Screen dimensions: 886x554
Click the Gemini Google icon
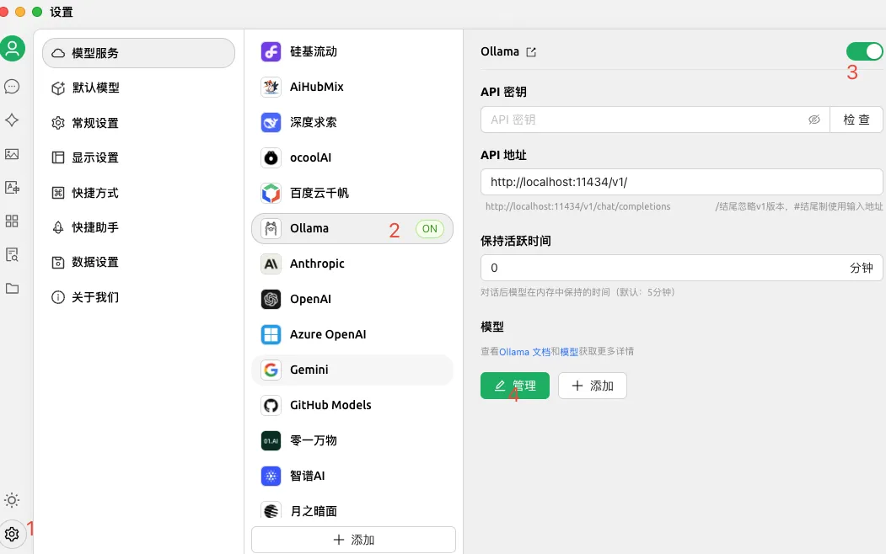pyautogui.click(x=271, y=370)
